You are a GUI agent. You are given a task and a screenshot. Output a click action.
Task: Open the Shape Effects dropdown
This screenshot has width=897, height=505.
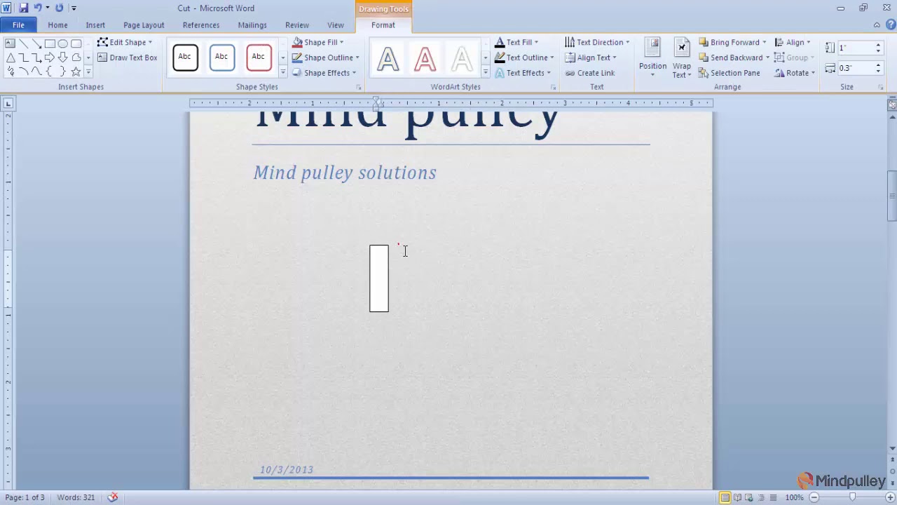[324, 73]
